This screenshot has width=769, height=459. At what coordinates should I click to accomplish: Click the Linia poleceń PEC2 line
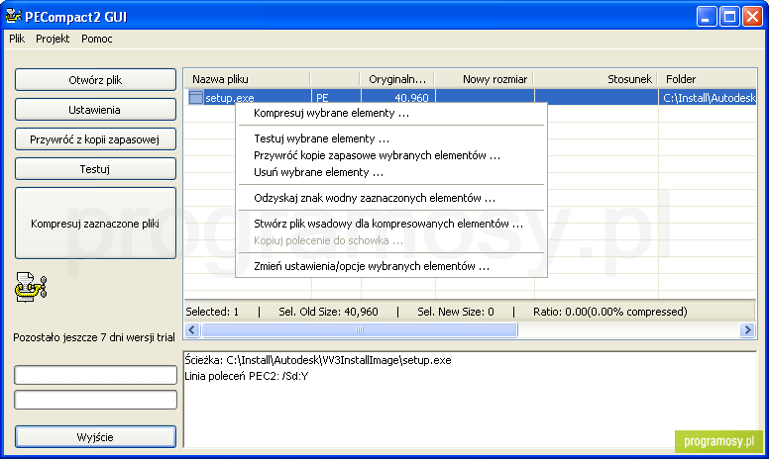coord(247,376)
